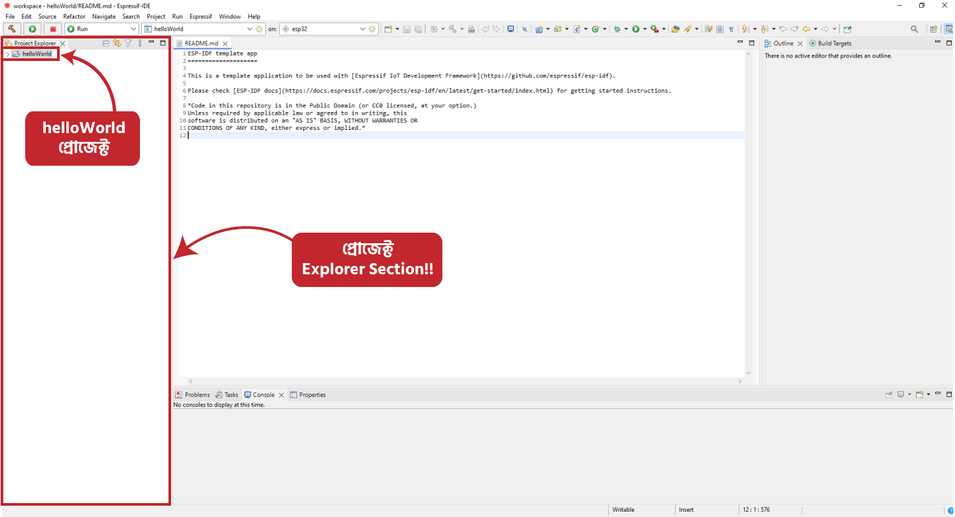This screenshot has height=517, width=955.
Task: Expand the helloWorld project tree node
Action: point(7,54)
